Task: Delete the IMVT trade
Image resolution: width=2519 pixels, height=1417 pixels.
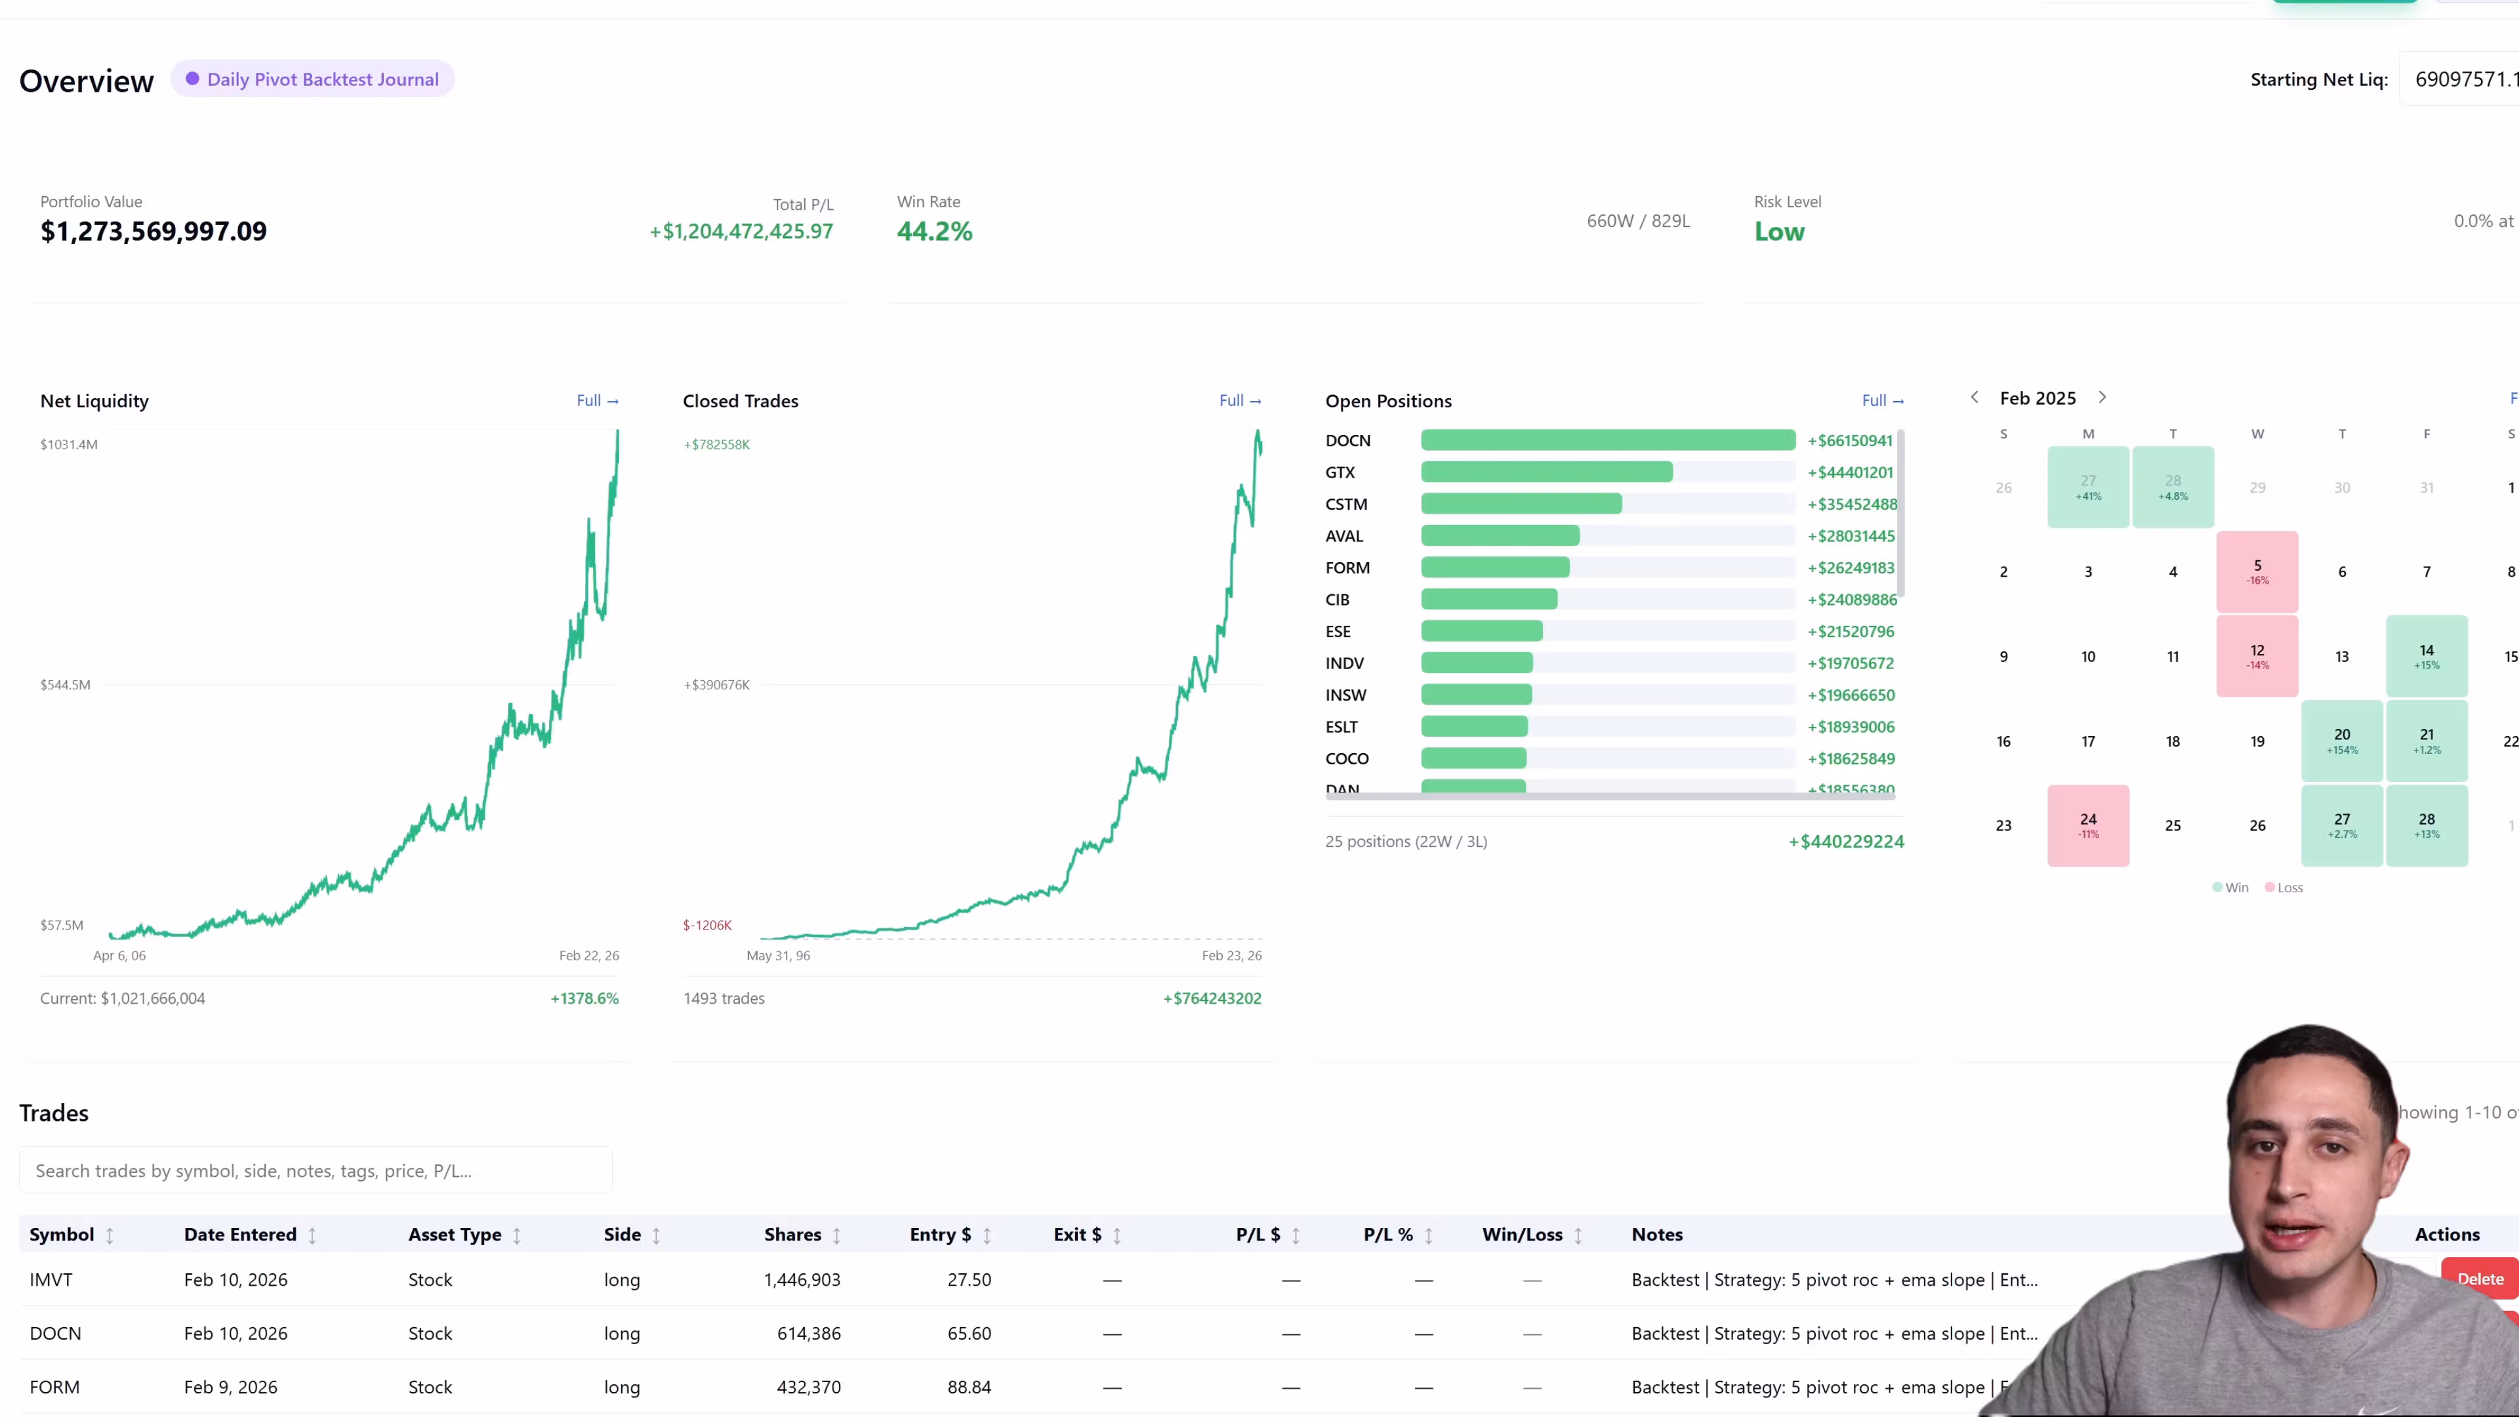Action: (2480, 1279)
